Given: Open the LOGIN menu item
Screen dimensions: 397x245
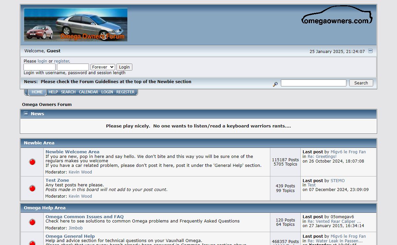Looking at the screenshot, I should pos(107,92).
